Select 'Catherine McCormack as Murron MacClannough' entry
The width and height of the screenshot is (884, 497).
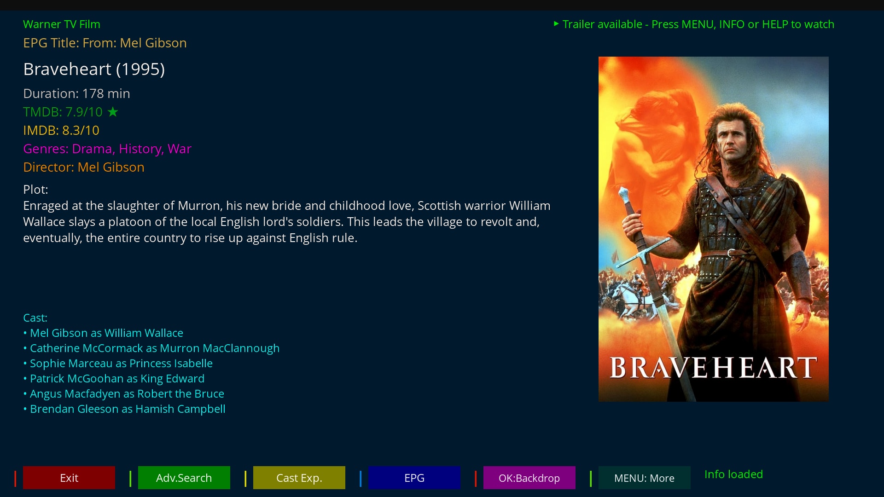(151, 348)
